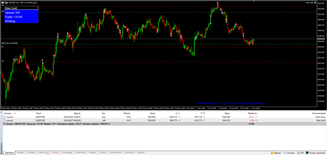Click the buy order icon for ticket 242587708
The image size is (327, 155).
(4, 117)
